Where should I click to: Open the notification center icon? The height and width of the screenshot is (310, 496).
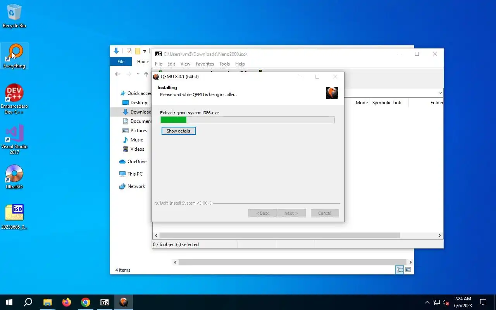point(483,302)
